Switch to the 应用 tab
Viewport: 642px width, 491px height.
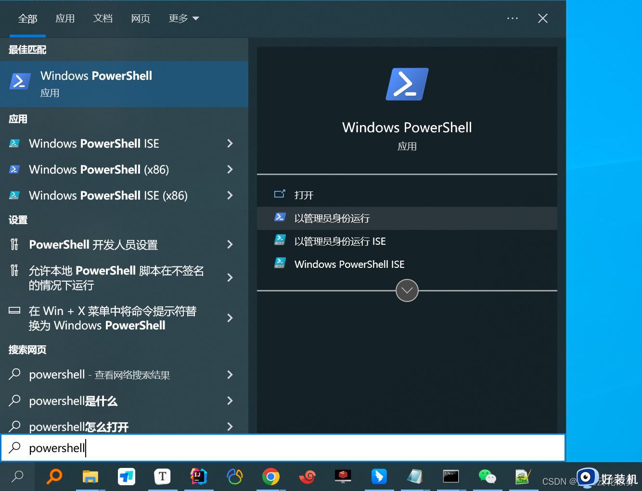[65, 18]
